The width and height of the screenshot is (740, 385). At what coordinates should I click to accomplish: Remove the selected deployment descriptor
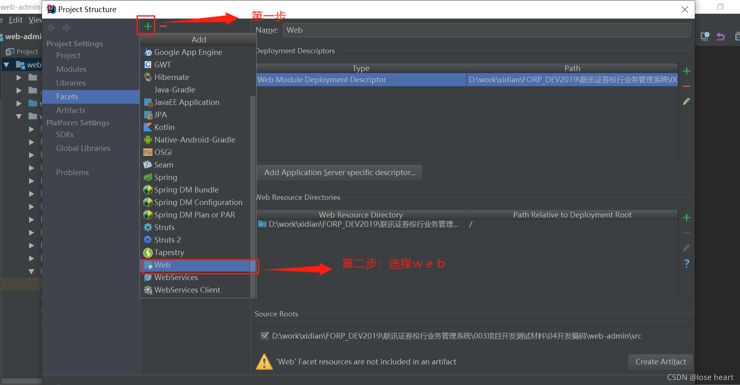point(686,86)
